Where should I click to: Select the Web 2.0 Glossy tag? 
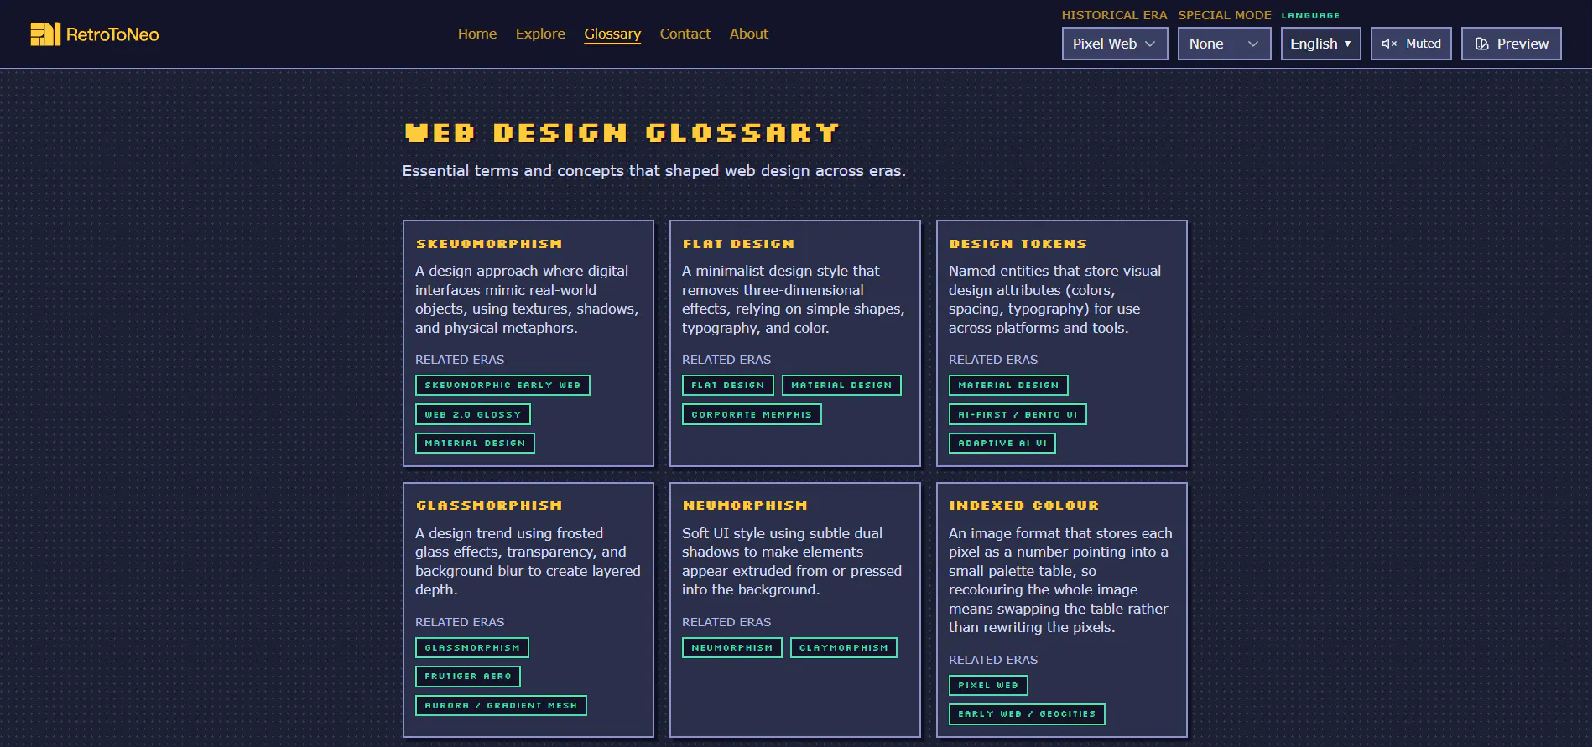[473, 414]
